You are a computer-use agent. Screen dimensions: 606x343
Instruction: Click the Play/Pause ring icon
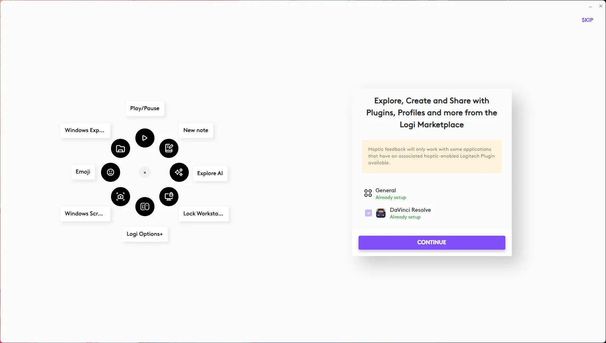145,138
